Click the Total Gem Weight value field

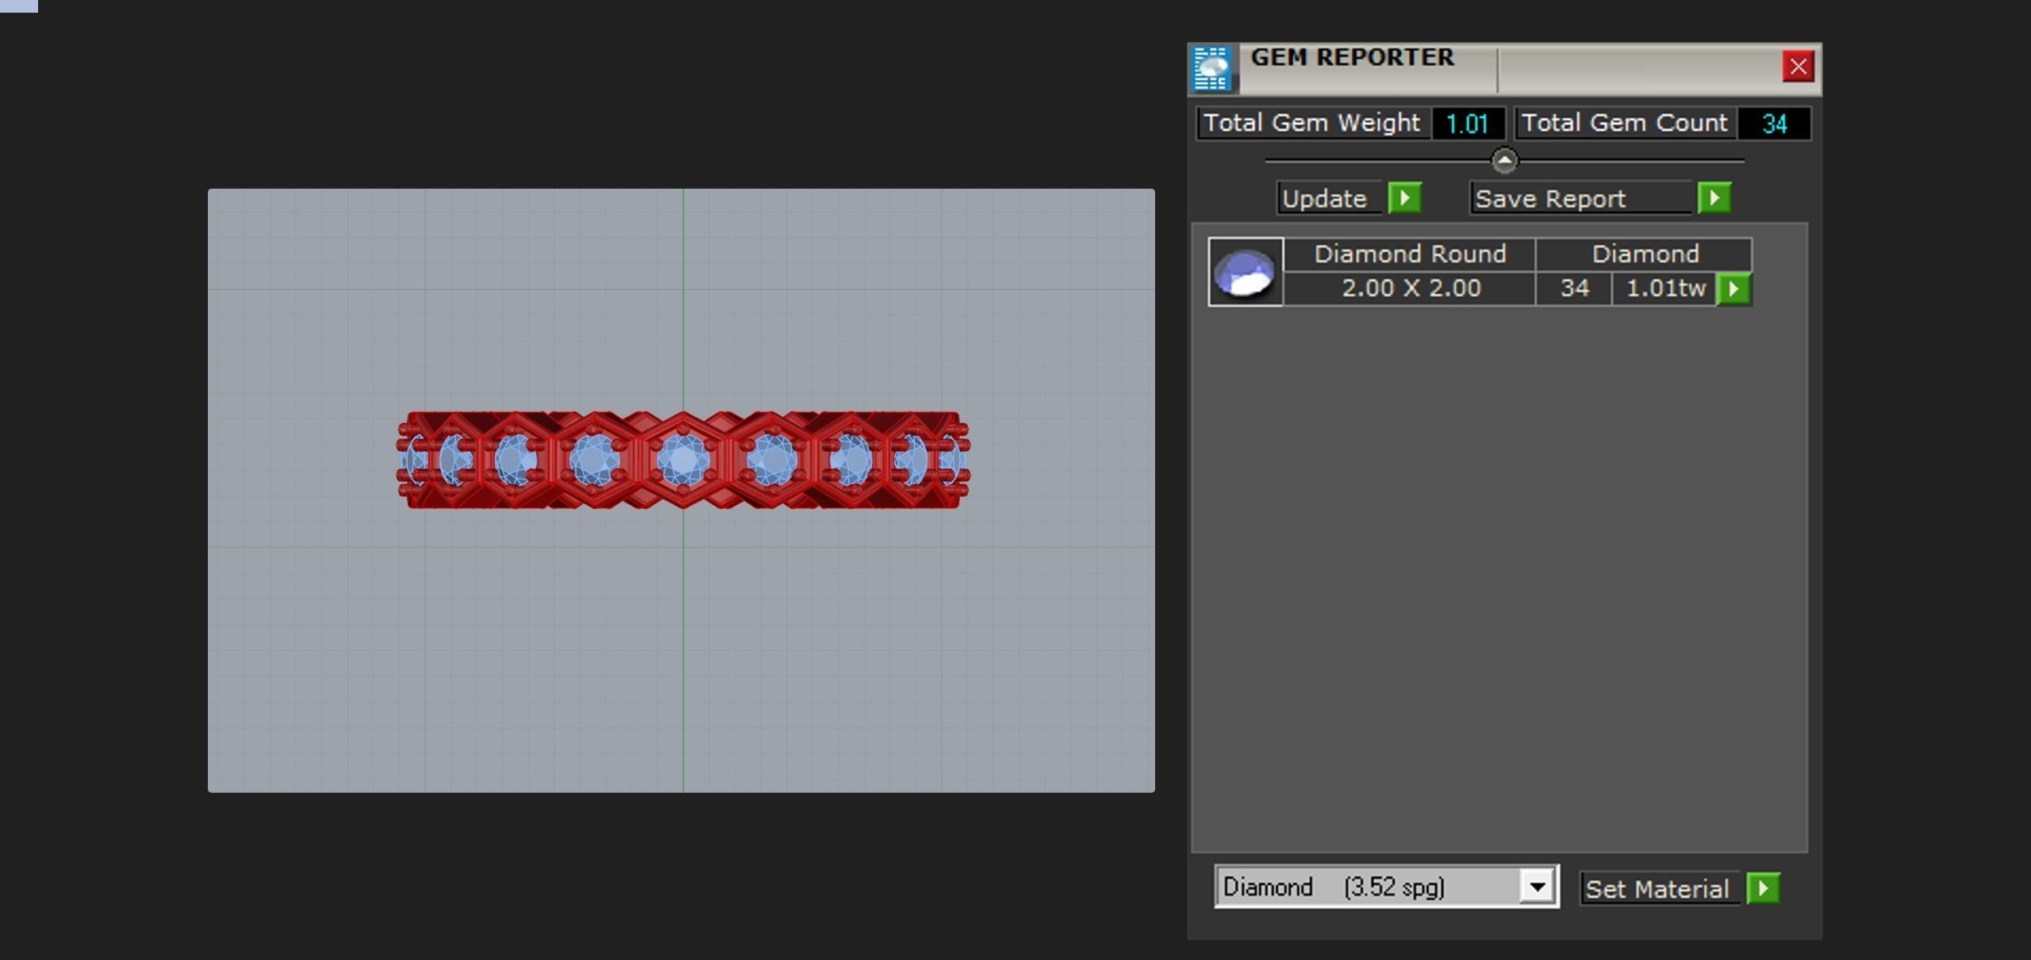coord(1467,124)
